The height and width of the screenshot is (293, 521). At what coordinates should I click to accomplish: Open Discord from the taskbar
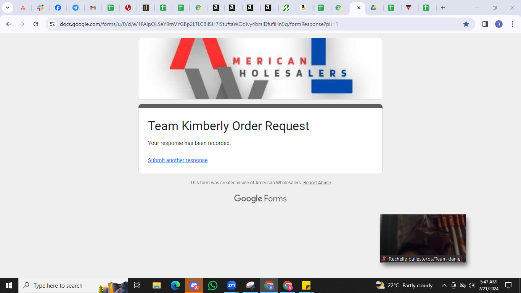click(x=194, y=285)
